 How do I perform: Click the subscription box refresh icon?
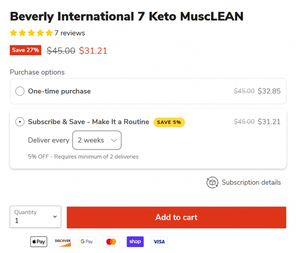[x=212, y=182]
